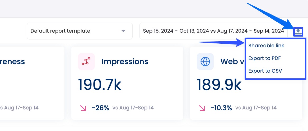The height and width of the screenshot is (131, 308).
Task: Choose Export to CSV option
Action: point(265,71)
